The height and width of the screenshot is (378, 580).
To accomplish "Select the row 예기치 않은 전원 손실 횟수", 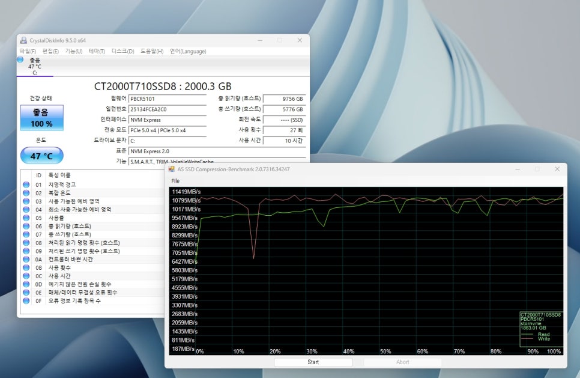I will coord(92,284).
